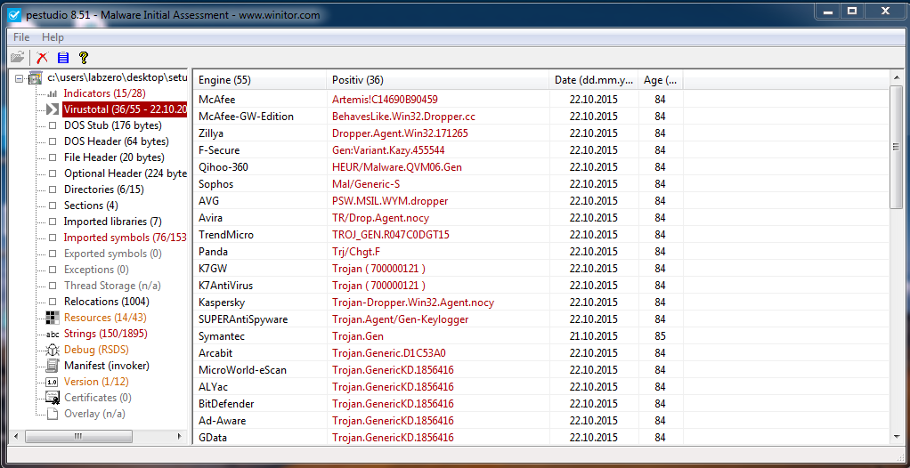Viewport: 910px width, 468px height.
Task: Collapse the root file tree node
Action: point(20,77)
